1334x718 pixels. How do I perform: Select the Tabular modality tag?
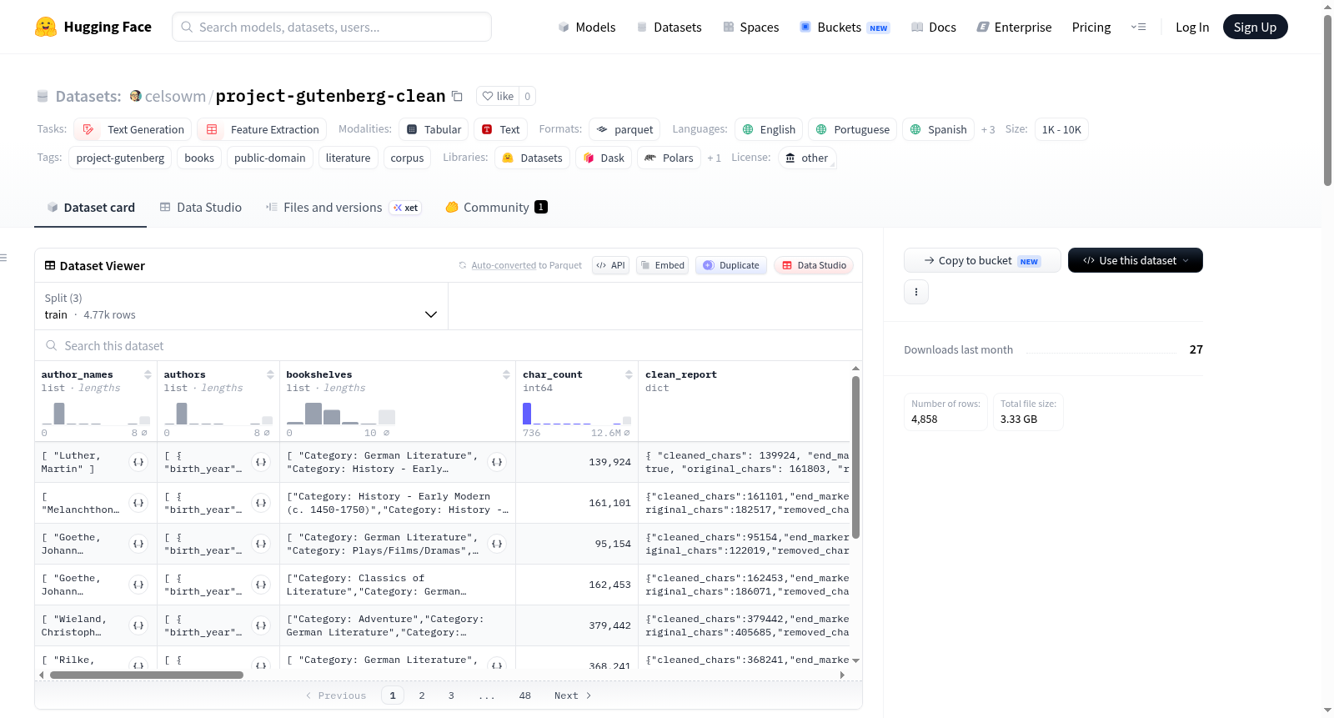click(434, 129)
